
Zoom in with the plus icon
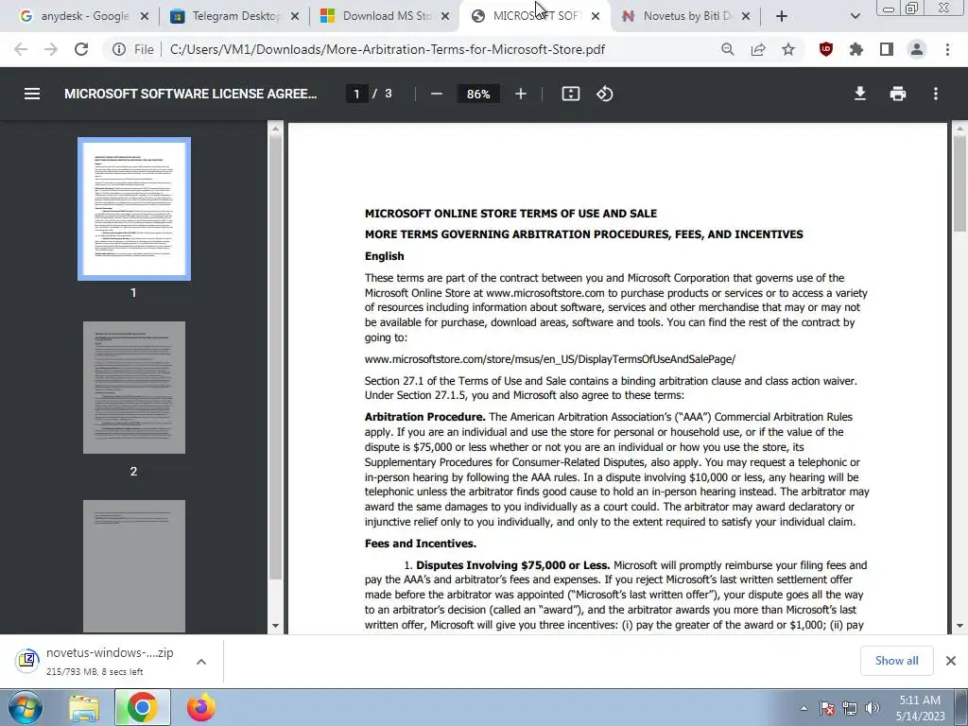coord(521,94)
